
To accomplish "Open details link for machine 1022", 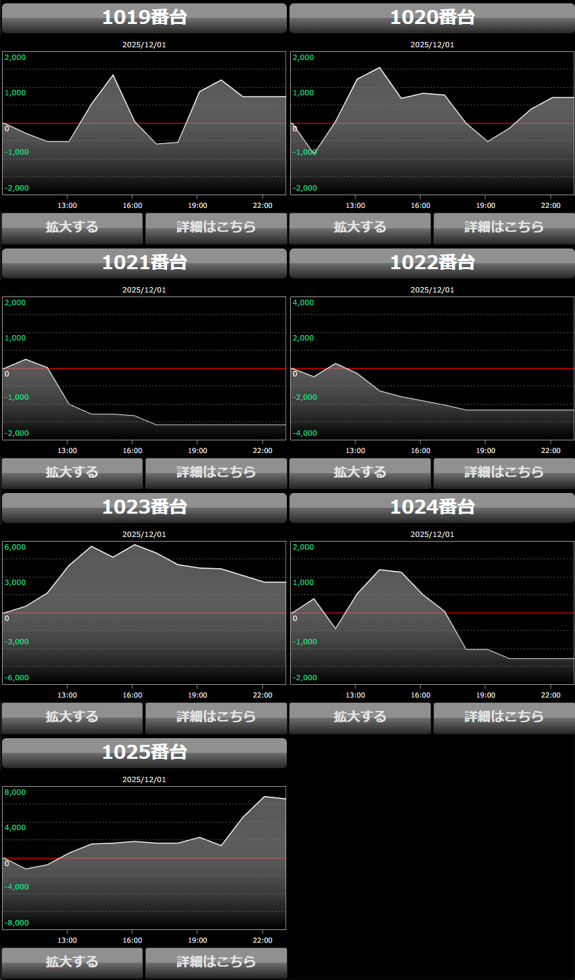I will (x=504, y=473).
